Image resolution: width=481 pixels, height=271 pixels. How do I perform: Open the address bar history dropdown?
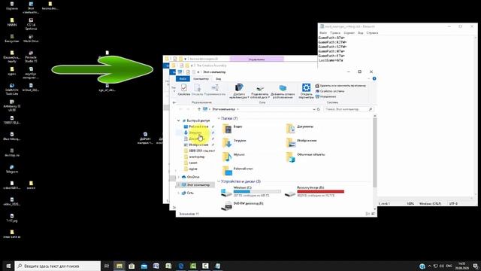tap(314, 109)
